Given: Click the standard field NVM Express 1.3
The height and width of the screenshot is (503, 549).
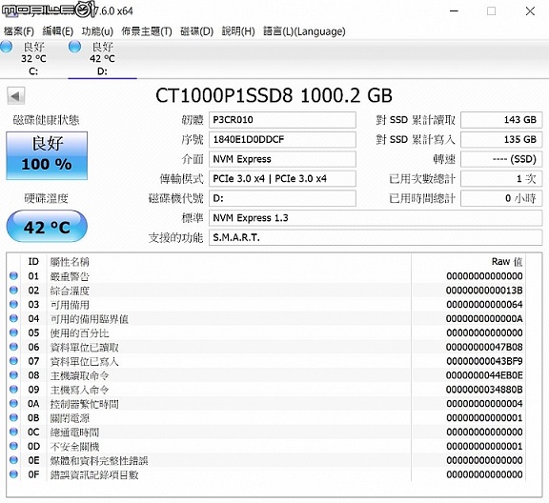Looking at the screenshot, I should [x=376, y=218].
